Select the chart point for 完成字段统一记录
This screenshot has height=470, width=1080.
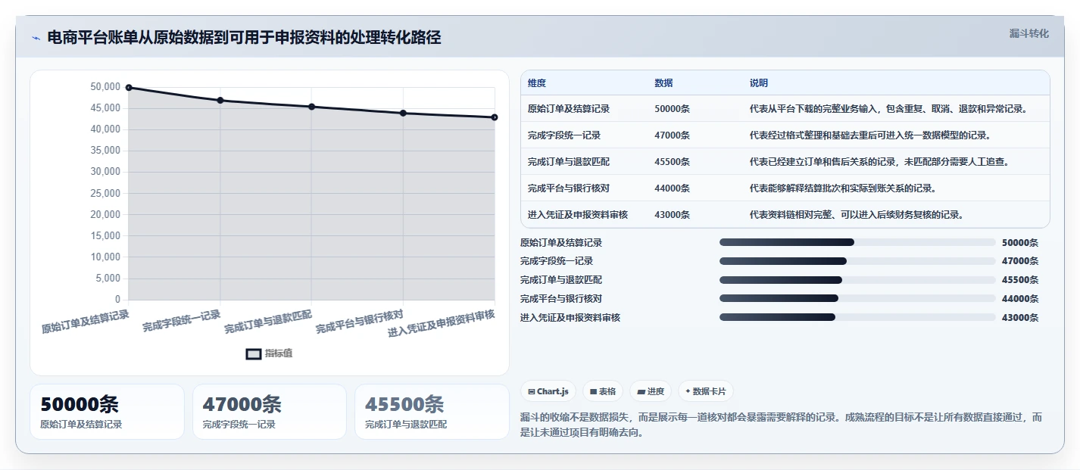[220, 100]
